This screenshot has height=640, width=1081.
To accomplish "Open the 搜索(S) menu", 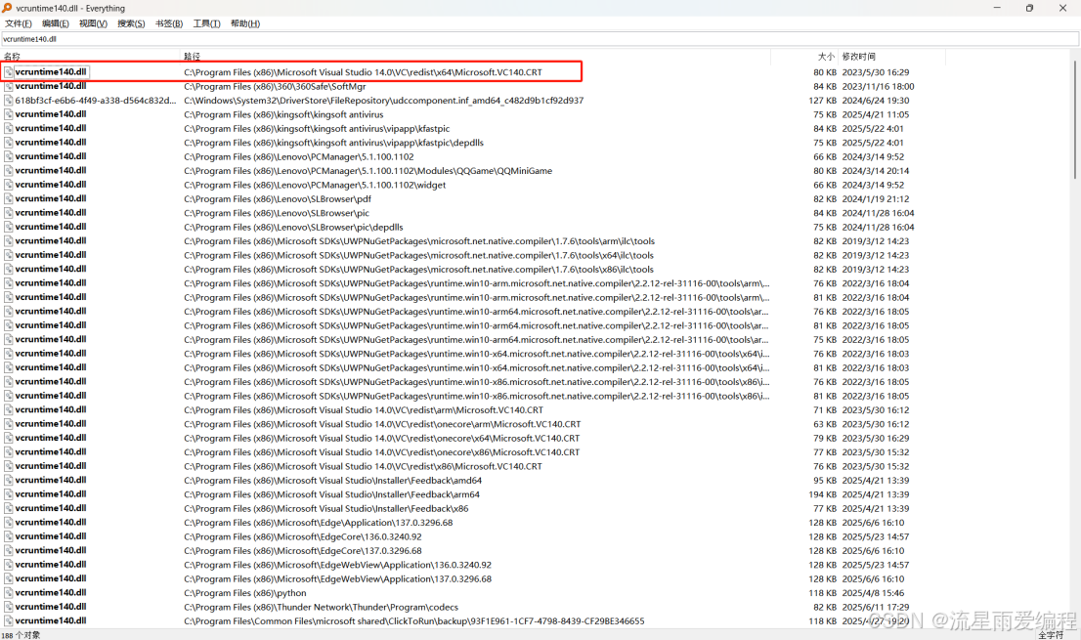I will point(131,23).
